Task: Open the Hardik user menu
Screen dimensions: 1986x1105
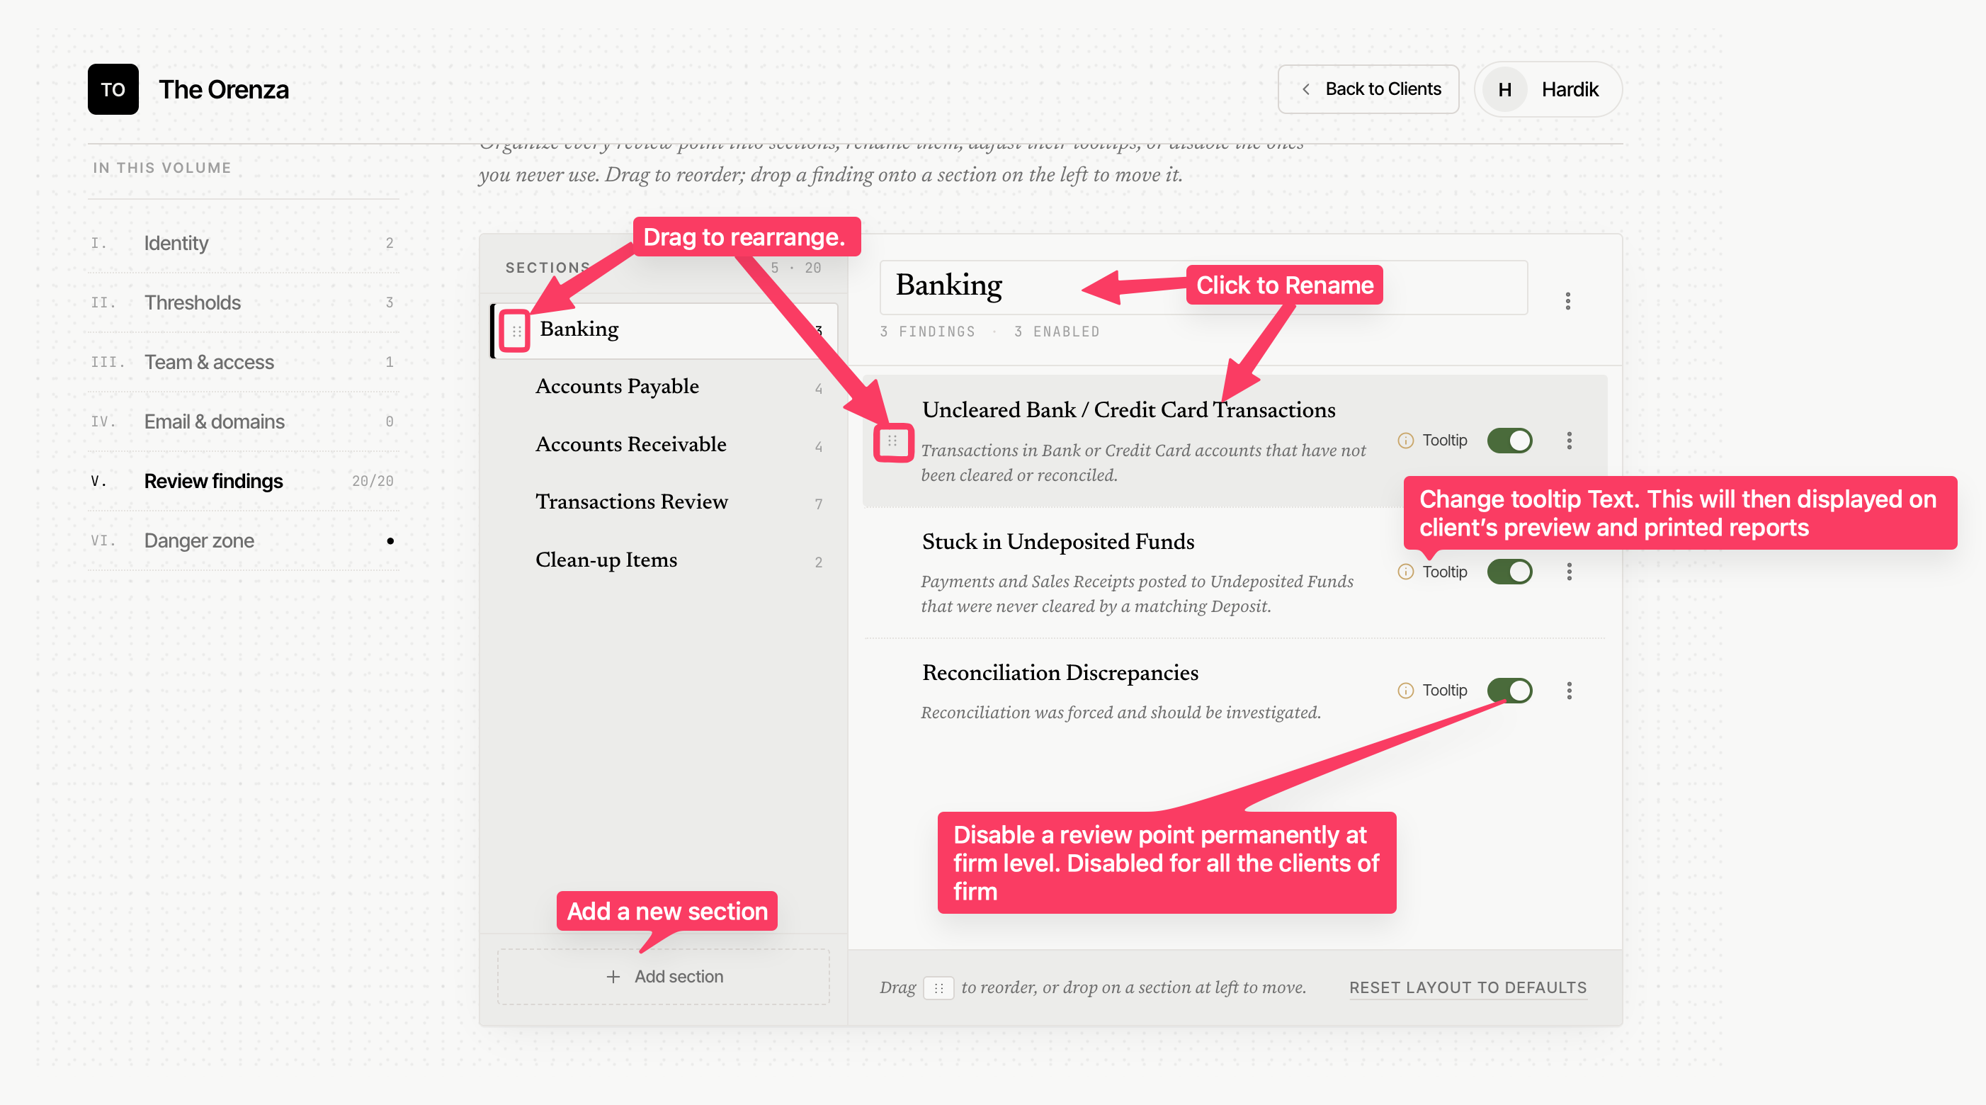Action: coord(1548,89)
